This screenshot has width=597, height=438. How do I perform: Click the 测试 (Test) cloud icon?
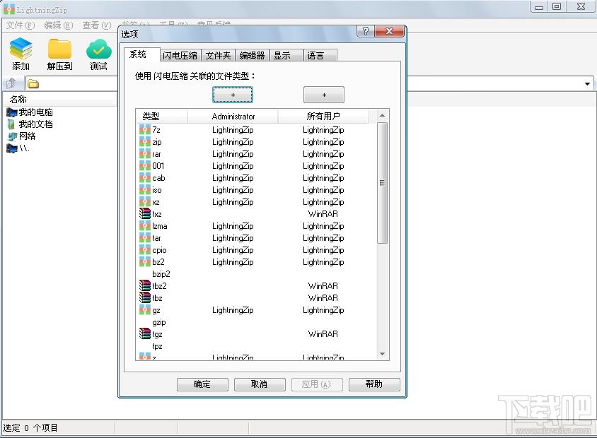tap(98, 49)
